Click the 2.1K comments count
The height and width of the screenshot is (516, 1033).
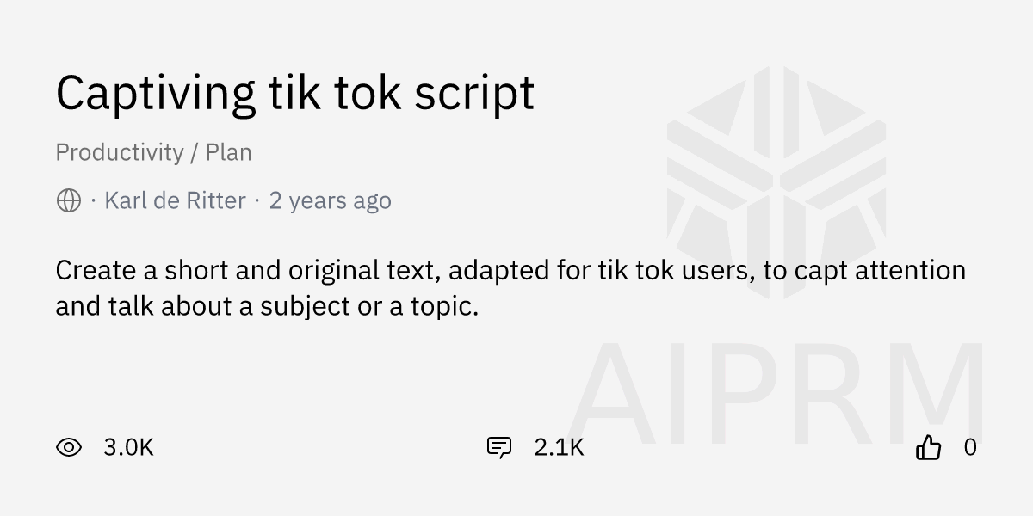559,447
